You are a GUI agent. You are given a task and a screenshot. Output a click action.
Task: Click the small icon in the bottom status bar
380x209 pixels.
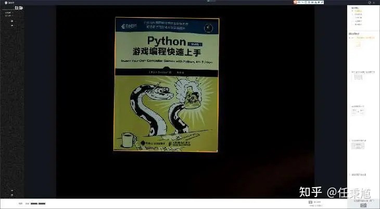310,202
